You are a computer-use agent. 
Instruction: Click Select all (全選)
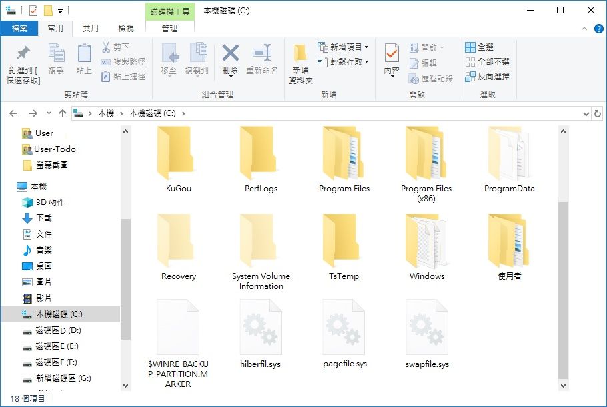tap(479, 47)
